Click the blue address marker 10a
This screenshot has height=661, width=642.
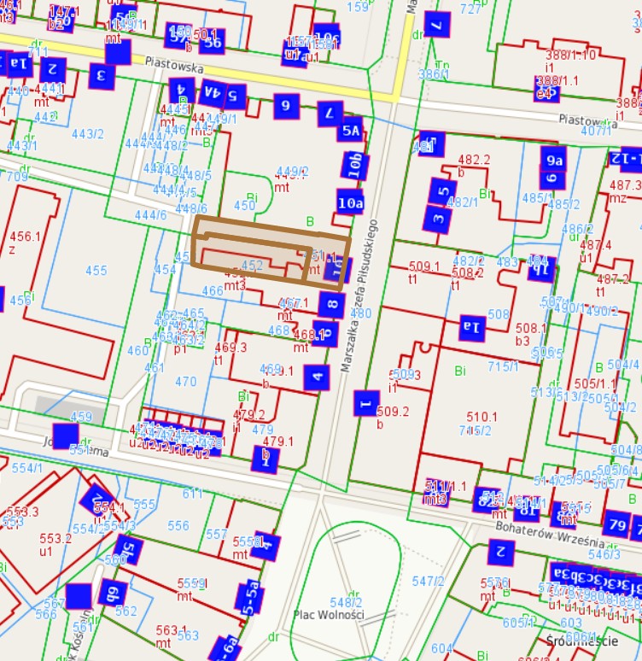pos(350,203)
